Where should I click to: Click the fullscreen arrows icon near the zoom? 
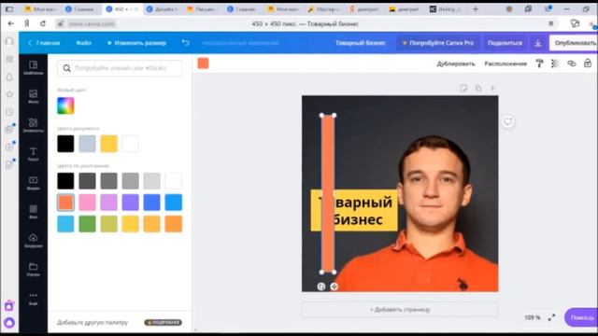[x=551, y=317]
